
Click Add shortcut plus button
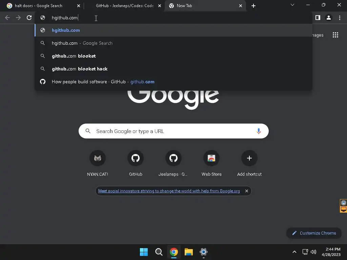coord(249,158)
